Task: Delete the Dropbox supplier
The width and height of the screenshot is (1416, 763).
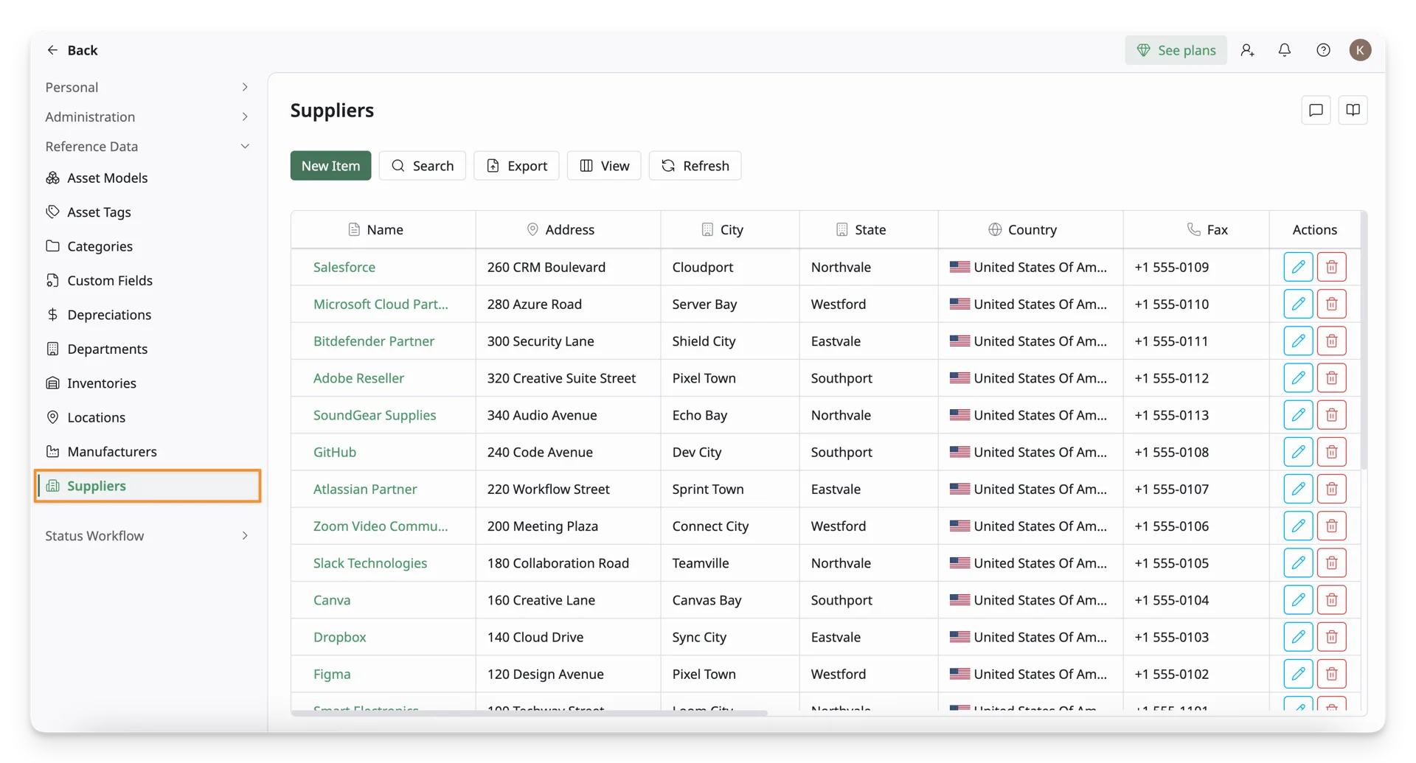Action: pyautogui.click(x=1332, y=636)
